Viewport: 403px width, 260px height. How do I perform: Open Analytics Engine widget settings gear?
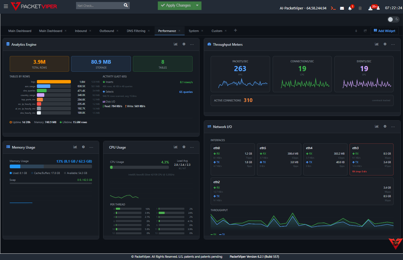pos(184,44)
